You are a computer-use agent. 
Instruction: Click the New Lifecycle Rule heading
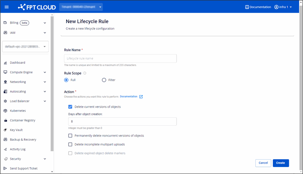tap(87, 21)
